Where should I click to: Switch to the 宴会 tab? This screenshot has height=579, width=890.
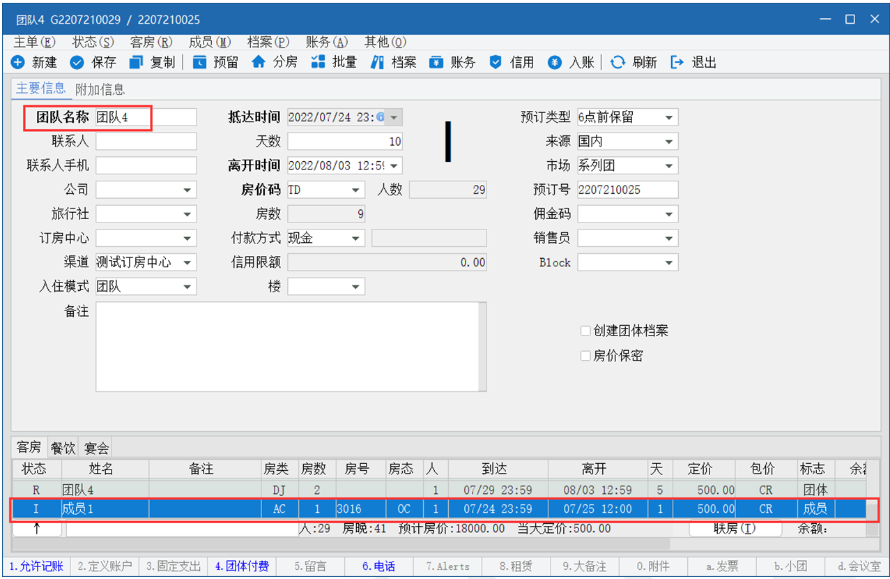point(96,448)
